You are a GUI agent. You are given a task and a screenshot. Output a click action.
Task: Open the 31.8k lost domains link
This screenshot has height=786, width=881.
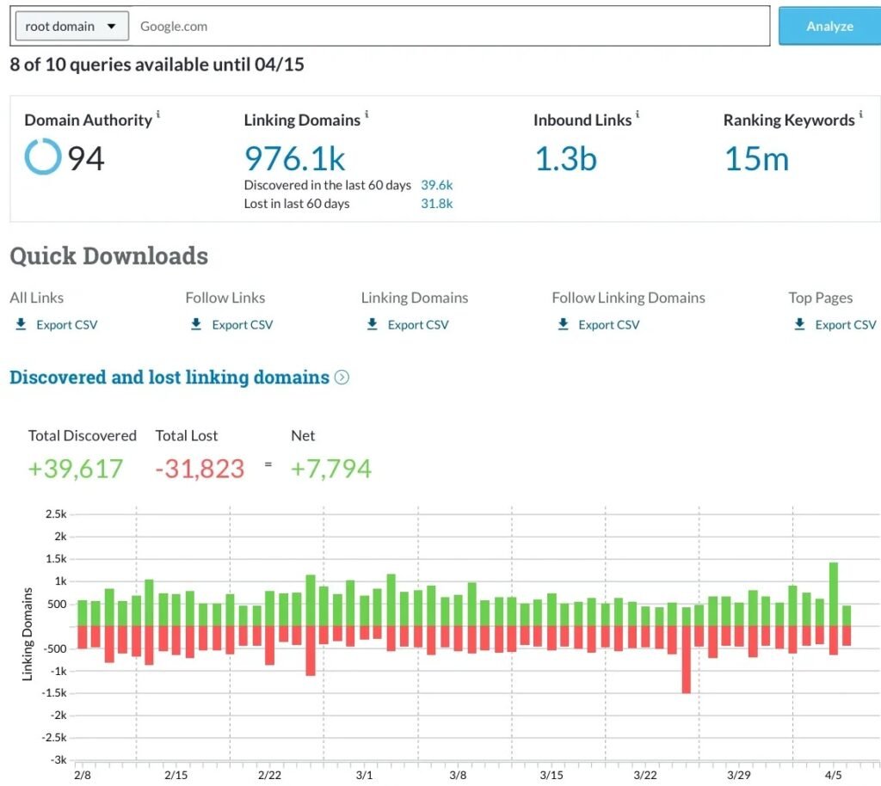point(436,204)
